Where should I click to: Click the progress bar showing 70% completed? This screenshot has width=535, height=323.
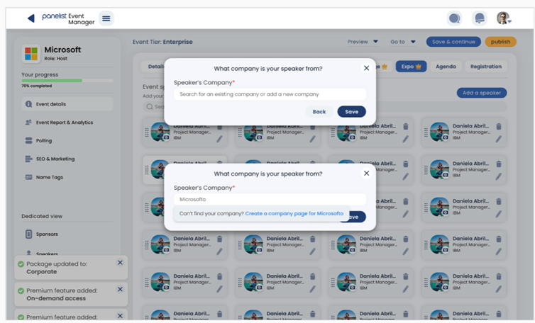pyautogui.click(x=67, y=81)
